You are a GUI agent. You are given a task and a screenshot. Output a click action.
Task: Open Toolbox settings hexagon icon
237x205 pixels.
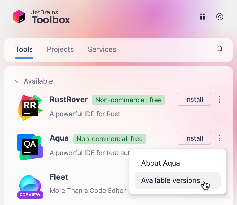point(219,17)
